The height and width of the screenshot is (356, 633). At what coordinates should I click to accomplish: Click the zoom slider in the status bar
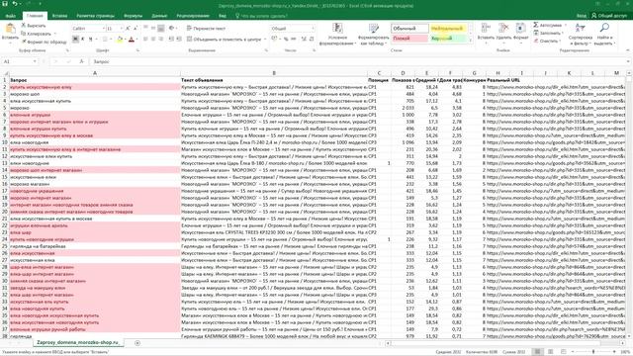coord(593,352)
